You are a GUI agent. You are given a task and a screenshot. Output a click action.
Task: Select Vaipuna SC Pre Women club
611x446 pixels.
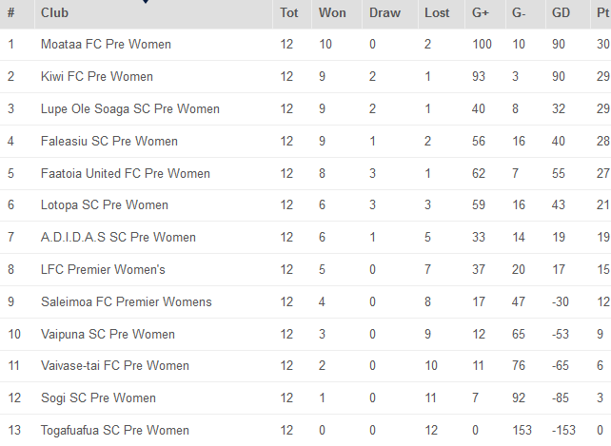click(x=108, y=335)
